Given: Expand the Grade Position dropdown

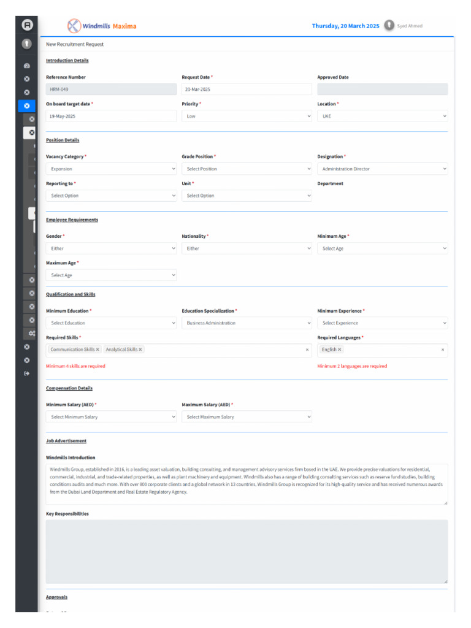Looking at the screenshot, I should (x=247, y=169).
